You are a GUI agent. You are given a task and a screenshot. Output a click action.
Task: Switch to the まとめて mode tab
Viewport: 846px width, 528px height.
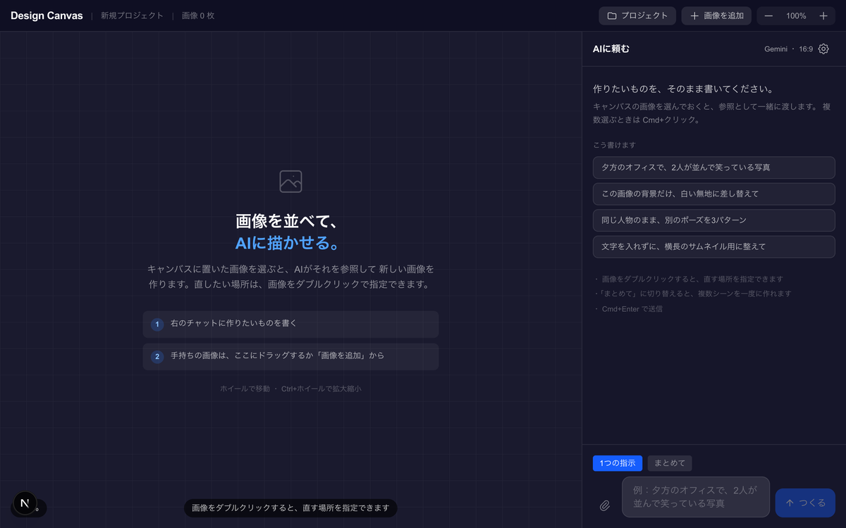click(670, 463)
